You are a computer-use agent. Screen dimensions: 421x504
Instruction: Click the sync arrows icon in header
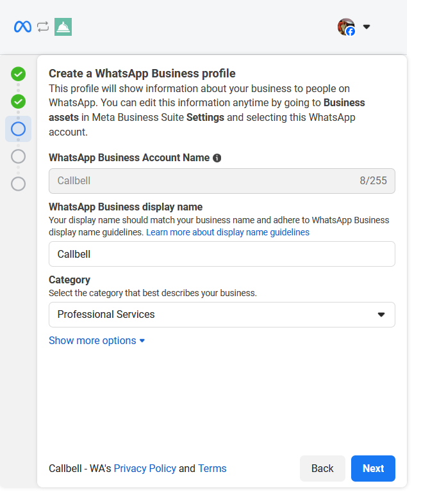coord(43,27)
